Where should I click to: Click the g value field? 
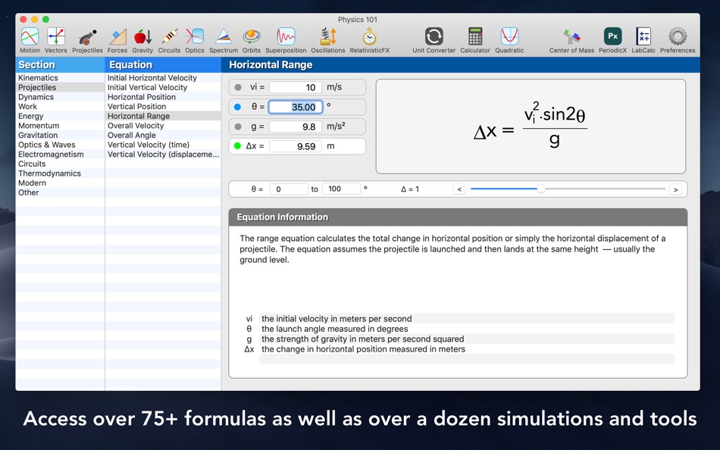(296, 127)
